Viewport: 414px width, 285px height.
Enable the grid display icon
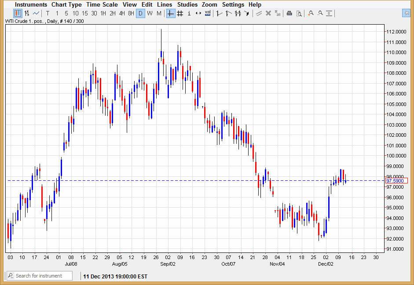(x=180, y=13)
